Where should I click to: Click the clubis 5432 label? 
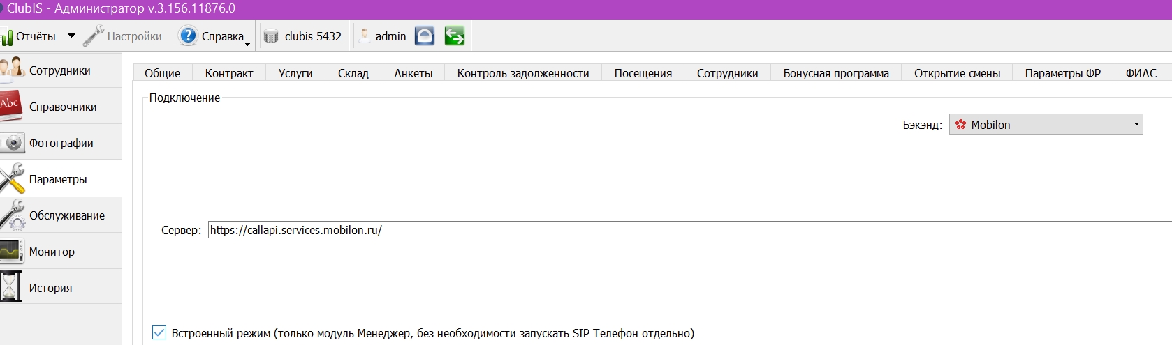coord(313,36)
